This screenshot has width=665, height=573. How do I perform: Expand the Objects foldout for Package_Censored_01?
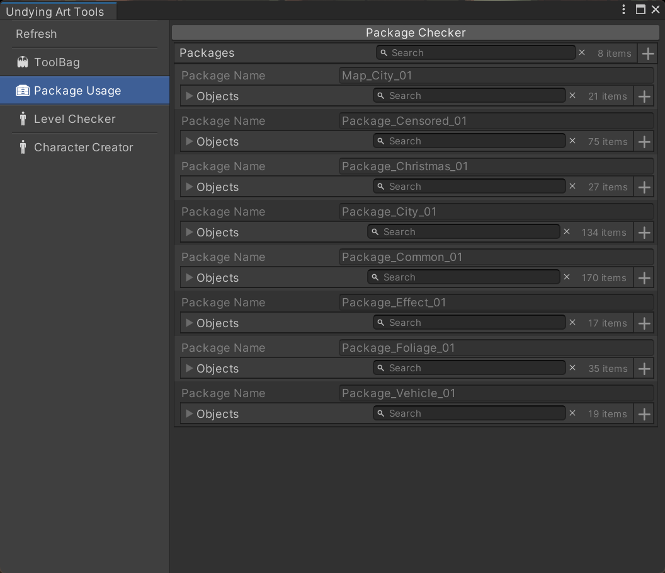pos(190,142)
